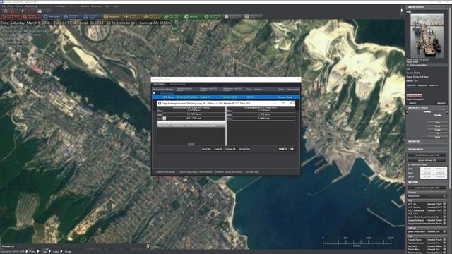Open the Sensors toolbar button

click(193, 17)
